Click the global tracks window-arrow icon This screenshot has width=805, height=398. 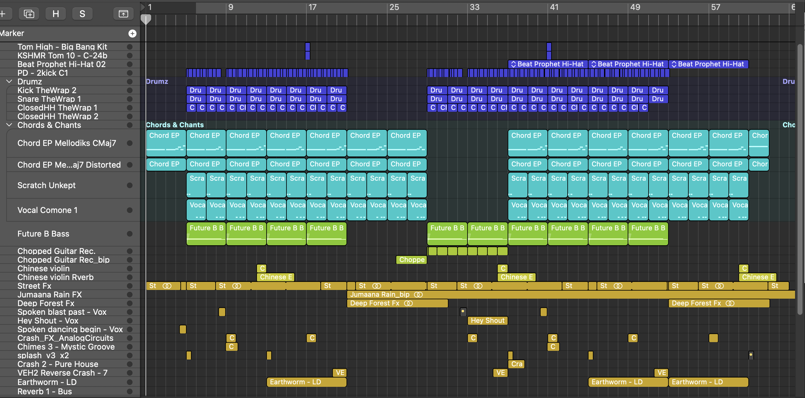pyautogui.click(x=123, y=14)
